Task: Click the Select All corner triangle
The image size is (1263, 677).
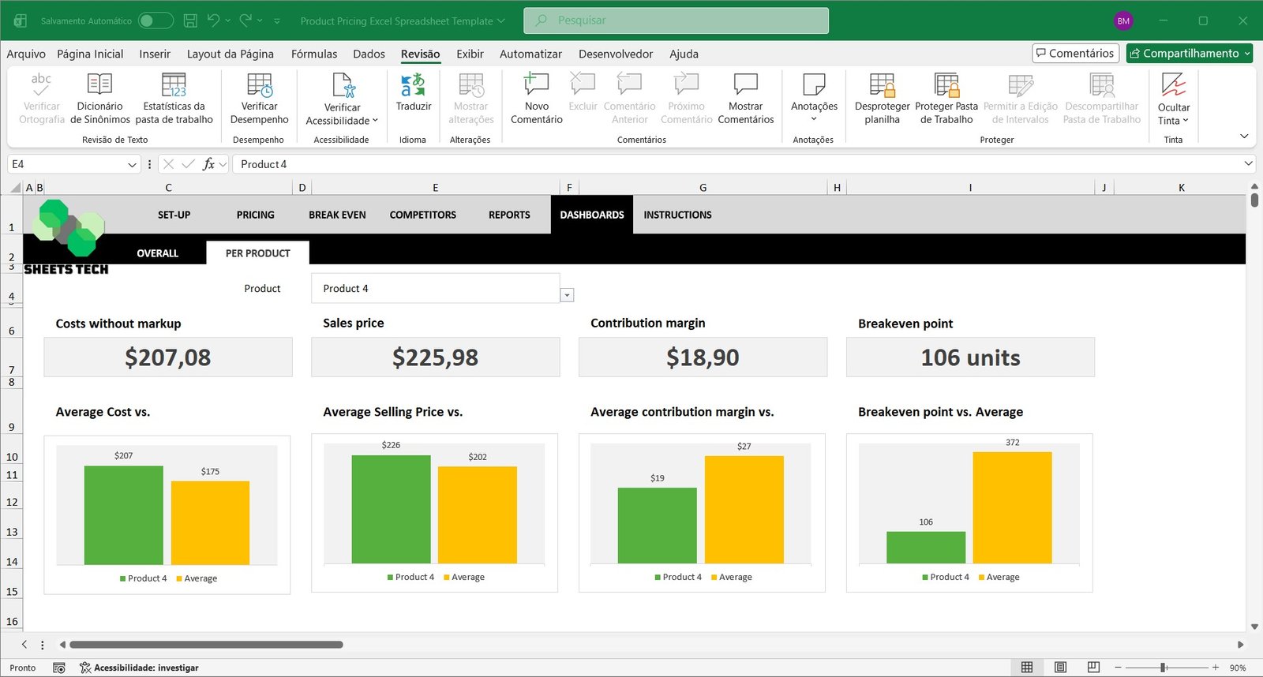Action: (15, 188)
